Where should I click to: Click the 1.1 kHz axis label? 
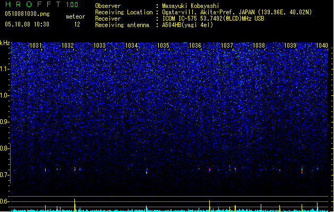pyautogui.click(x=4, y=69)
